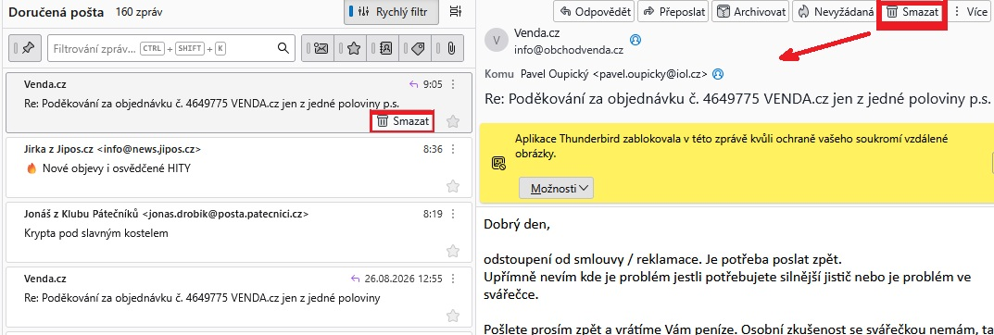Open the Jirka z Jipos.cz message
The height and width of the screenshot is (335, 994).
[x=238, y=167]
